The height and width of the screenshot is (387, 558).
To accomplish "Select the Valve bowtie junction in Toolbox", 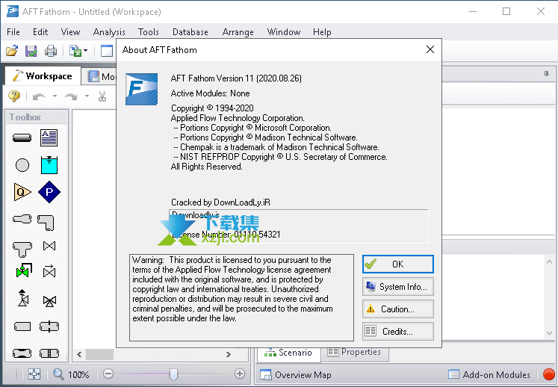I will tap(49, 246).
